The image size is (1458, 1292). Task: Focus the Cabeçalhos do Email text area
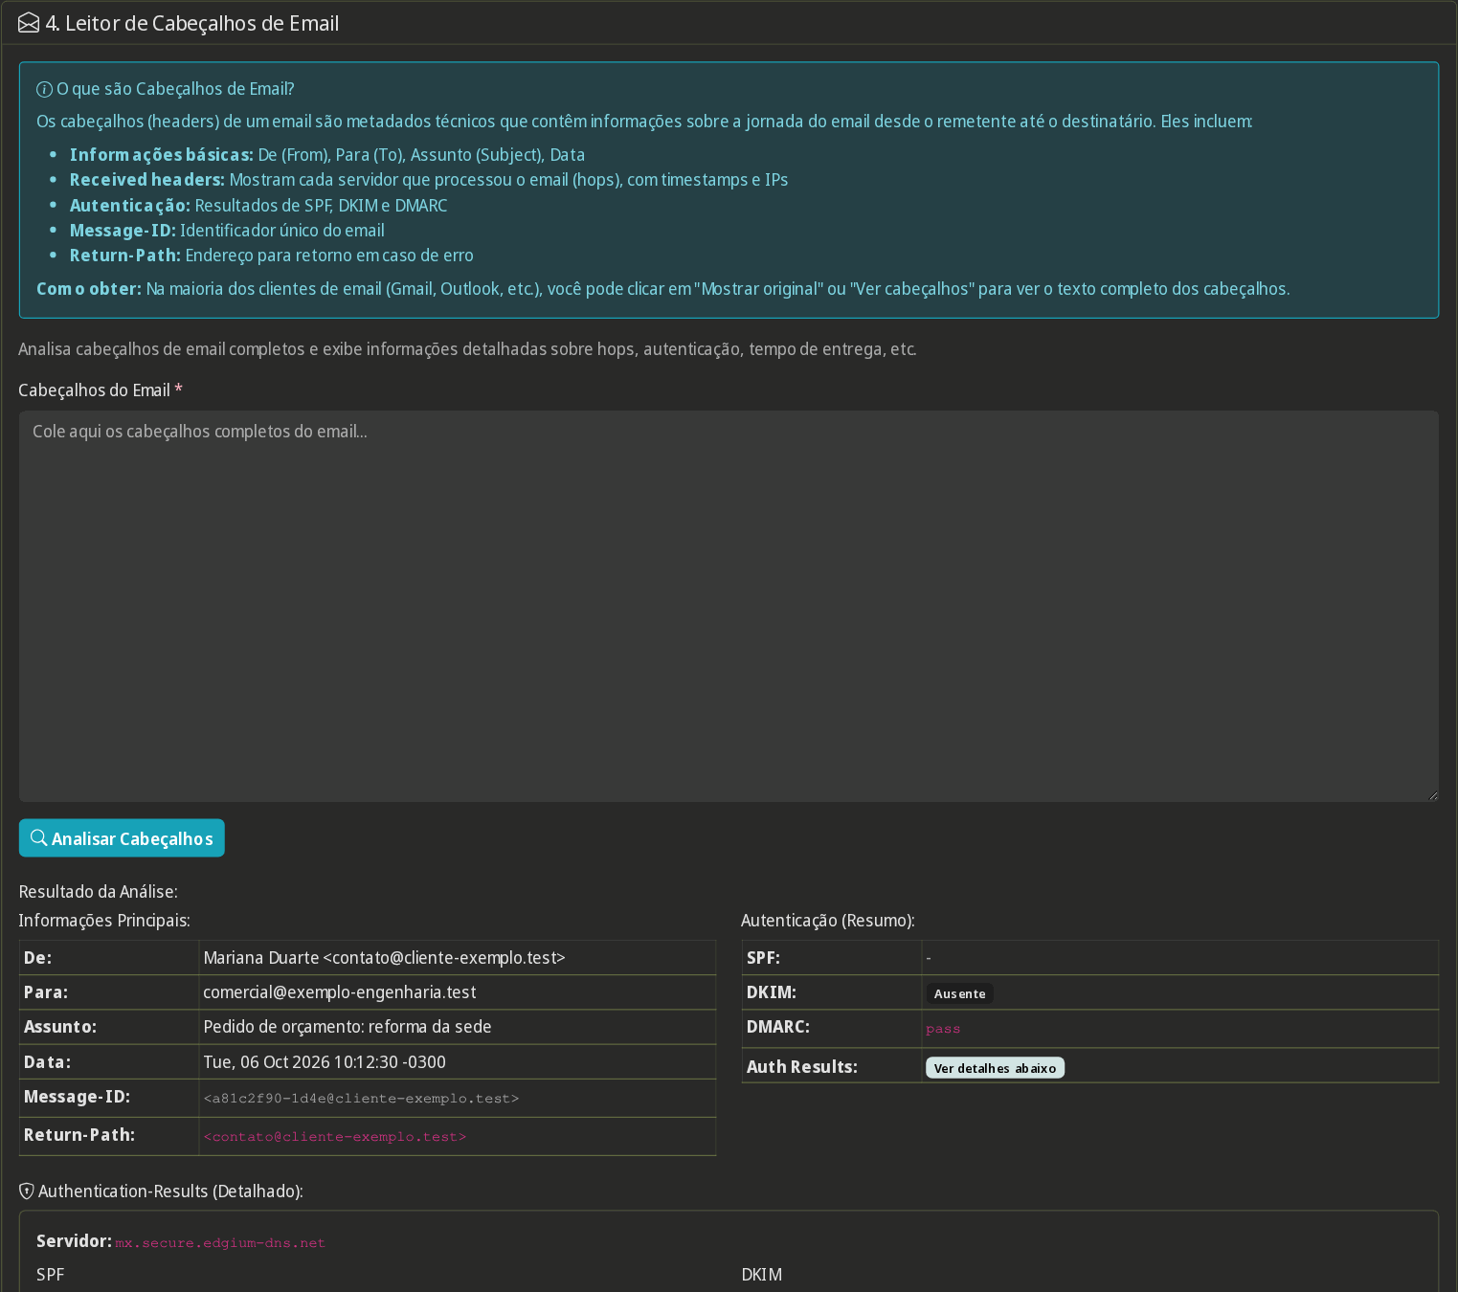[x=729, y=607]
